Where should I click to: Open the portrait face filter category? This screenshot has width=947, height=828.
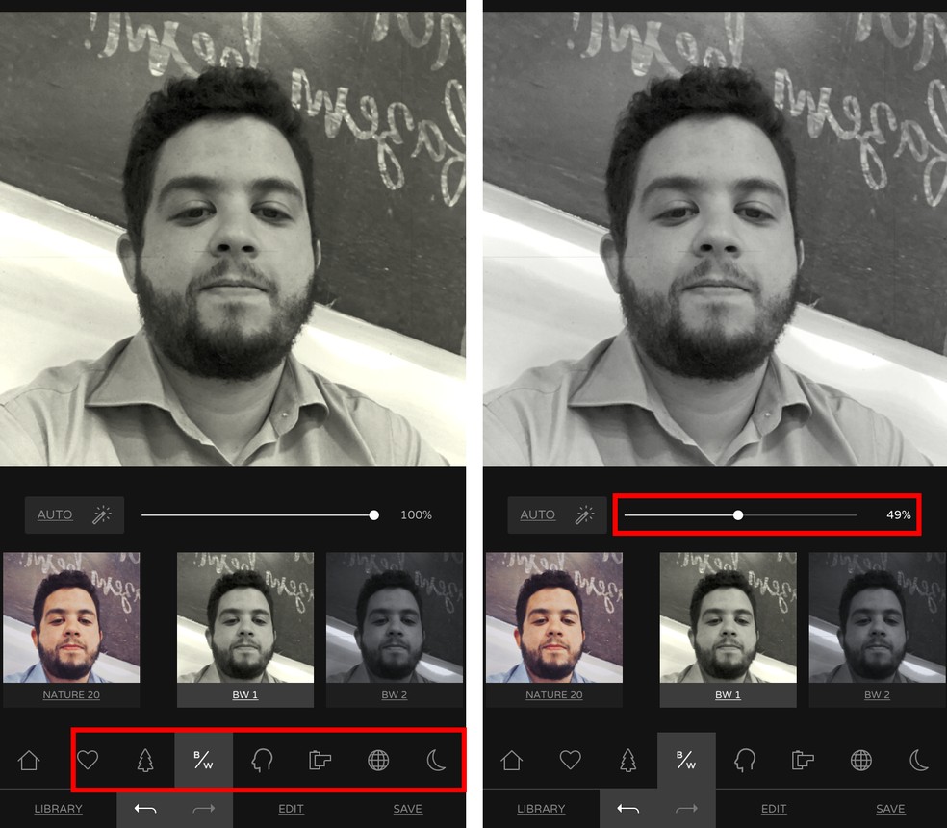pyautogui.click(x=263, y=760)
